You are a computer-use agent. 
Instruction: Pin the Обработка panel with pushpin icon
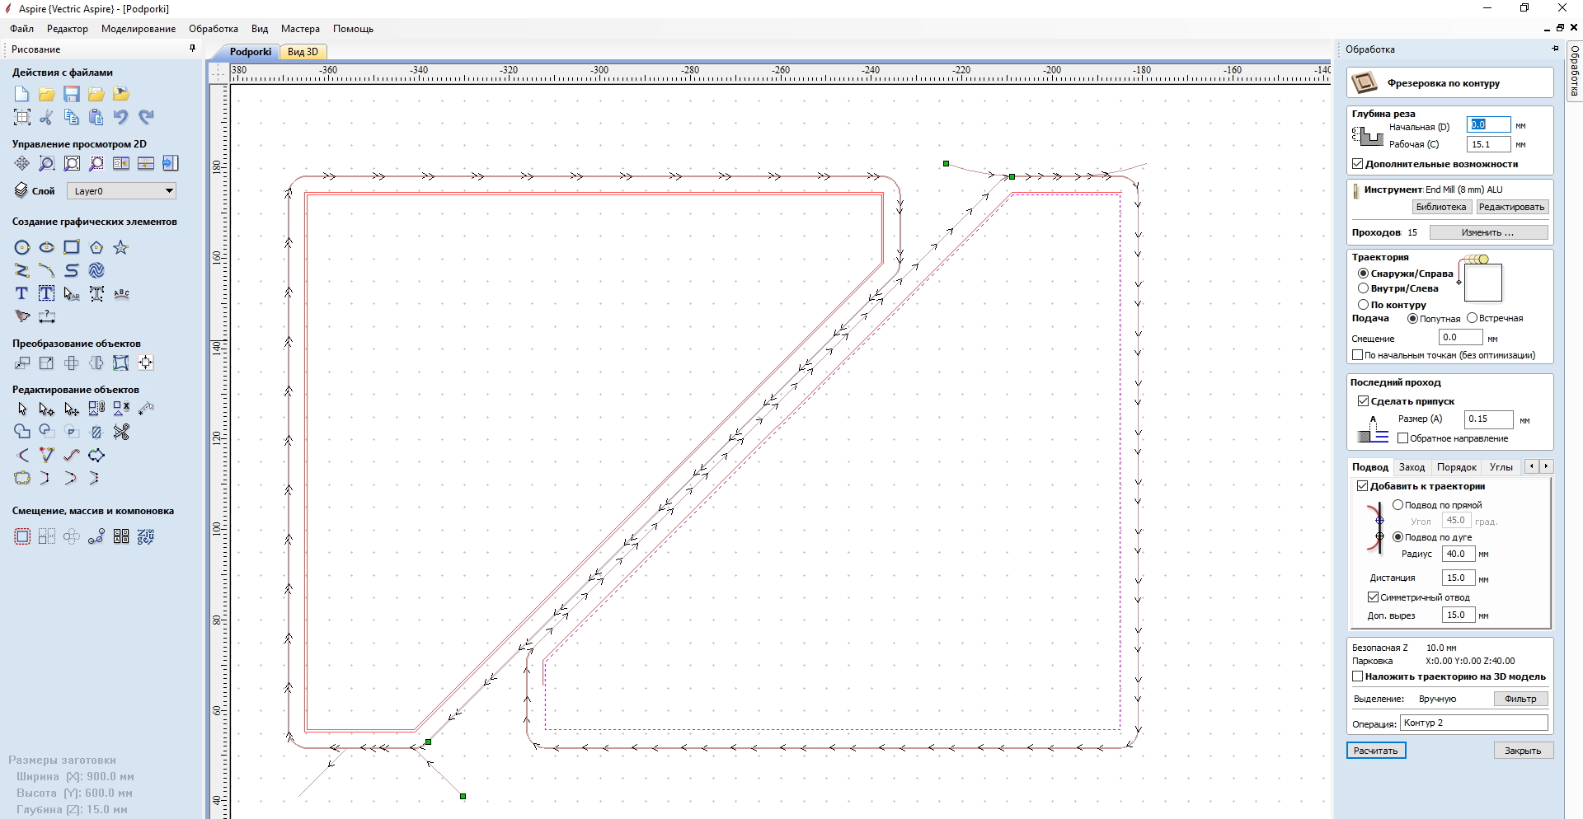(x=1555, y=49)
